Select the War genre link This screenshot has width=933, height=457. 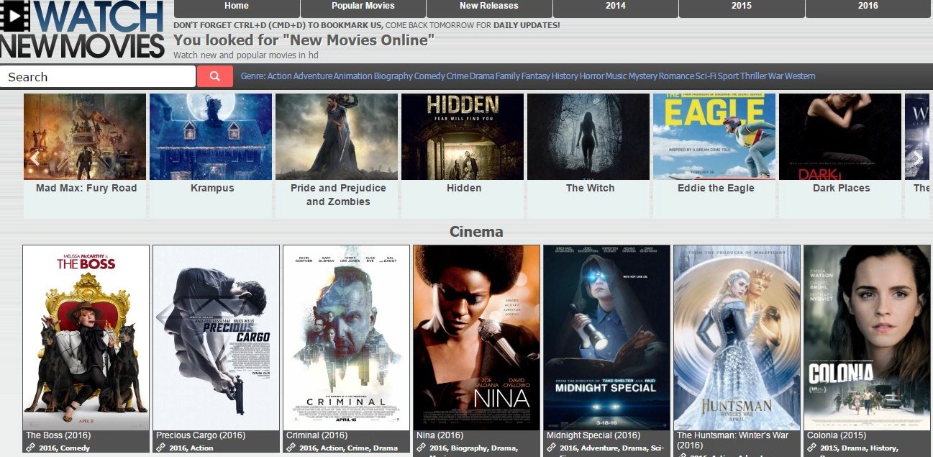[x=775, y=76]
